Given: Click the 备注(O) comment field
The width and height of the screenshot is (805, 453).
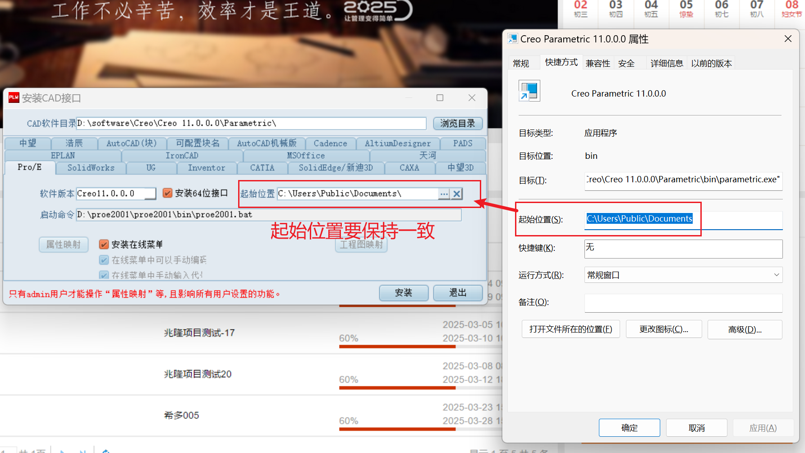Looking at the screenshot, I should pyautogui.click(x=683, y=303).
